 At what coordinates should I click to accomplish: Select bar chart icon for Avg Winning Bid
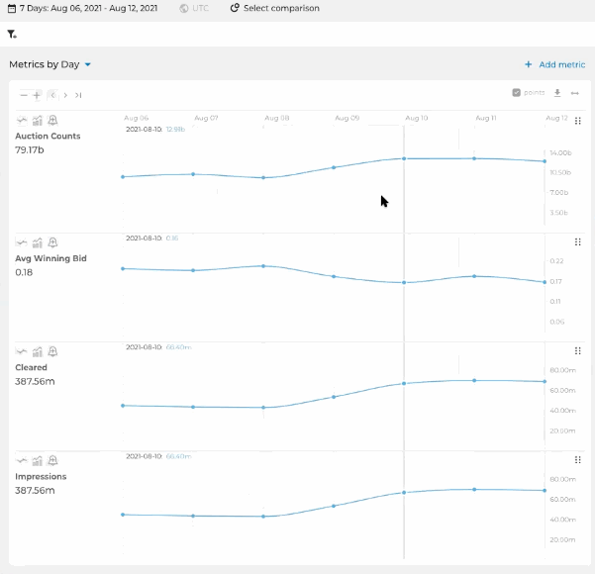coord(38,242)
